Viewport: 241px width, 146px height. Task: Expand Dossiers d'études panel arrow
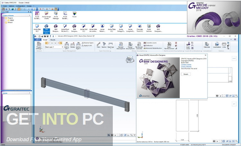click(x=30, y=15)
